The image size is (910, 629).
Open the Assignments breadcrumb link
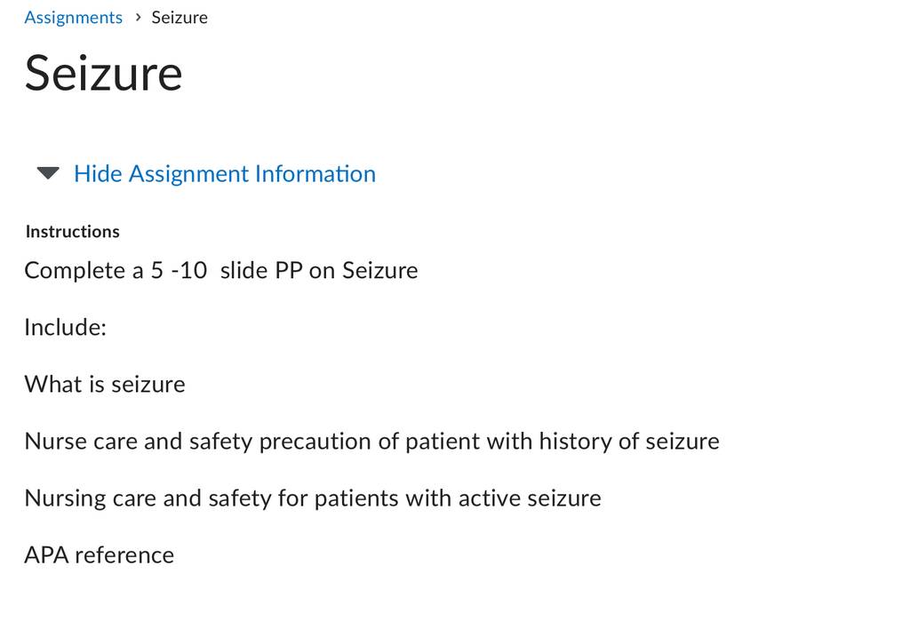click(x=73, y=18)
